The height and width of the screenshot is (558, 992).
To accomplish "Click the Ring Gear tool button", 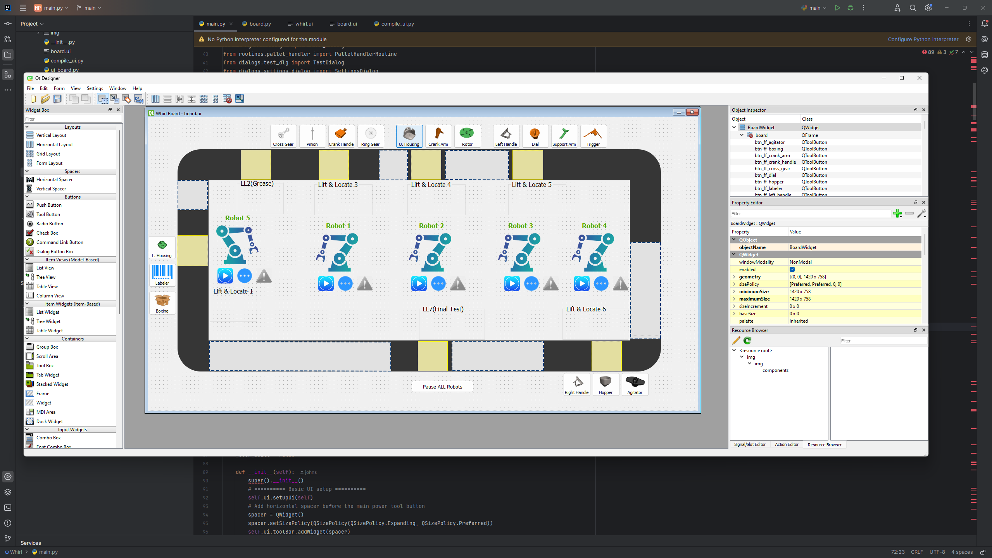I will point(371,136).
